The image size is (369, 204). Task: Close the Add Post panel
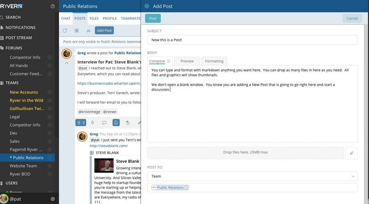click(x=147, y=6)
